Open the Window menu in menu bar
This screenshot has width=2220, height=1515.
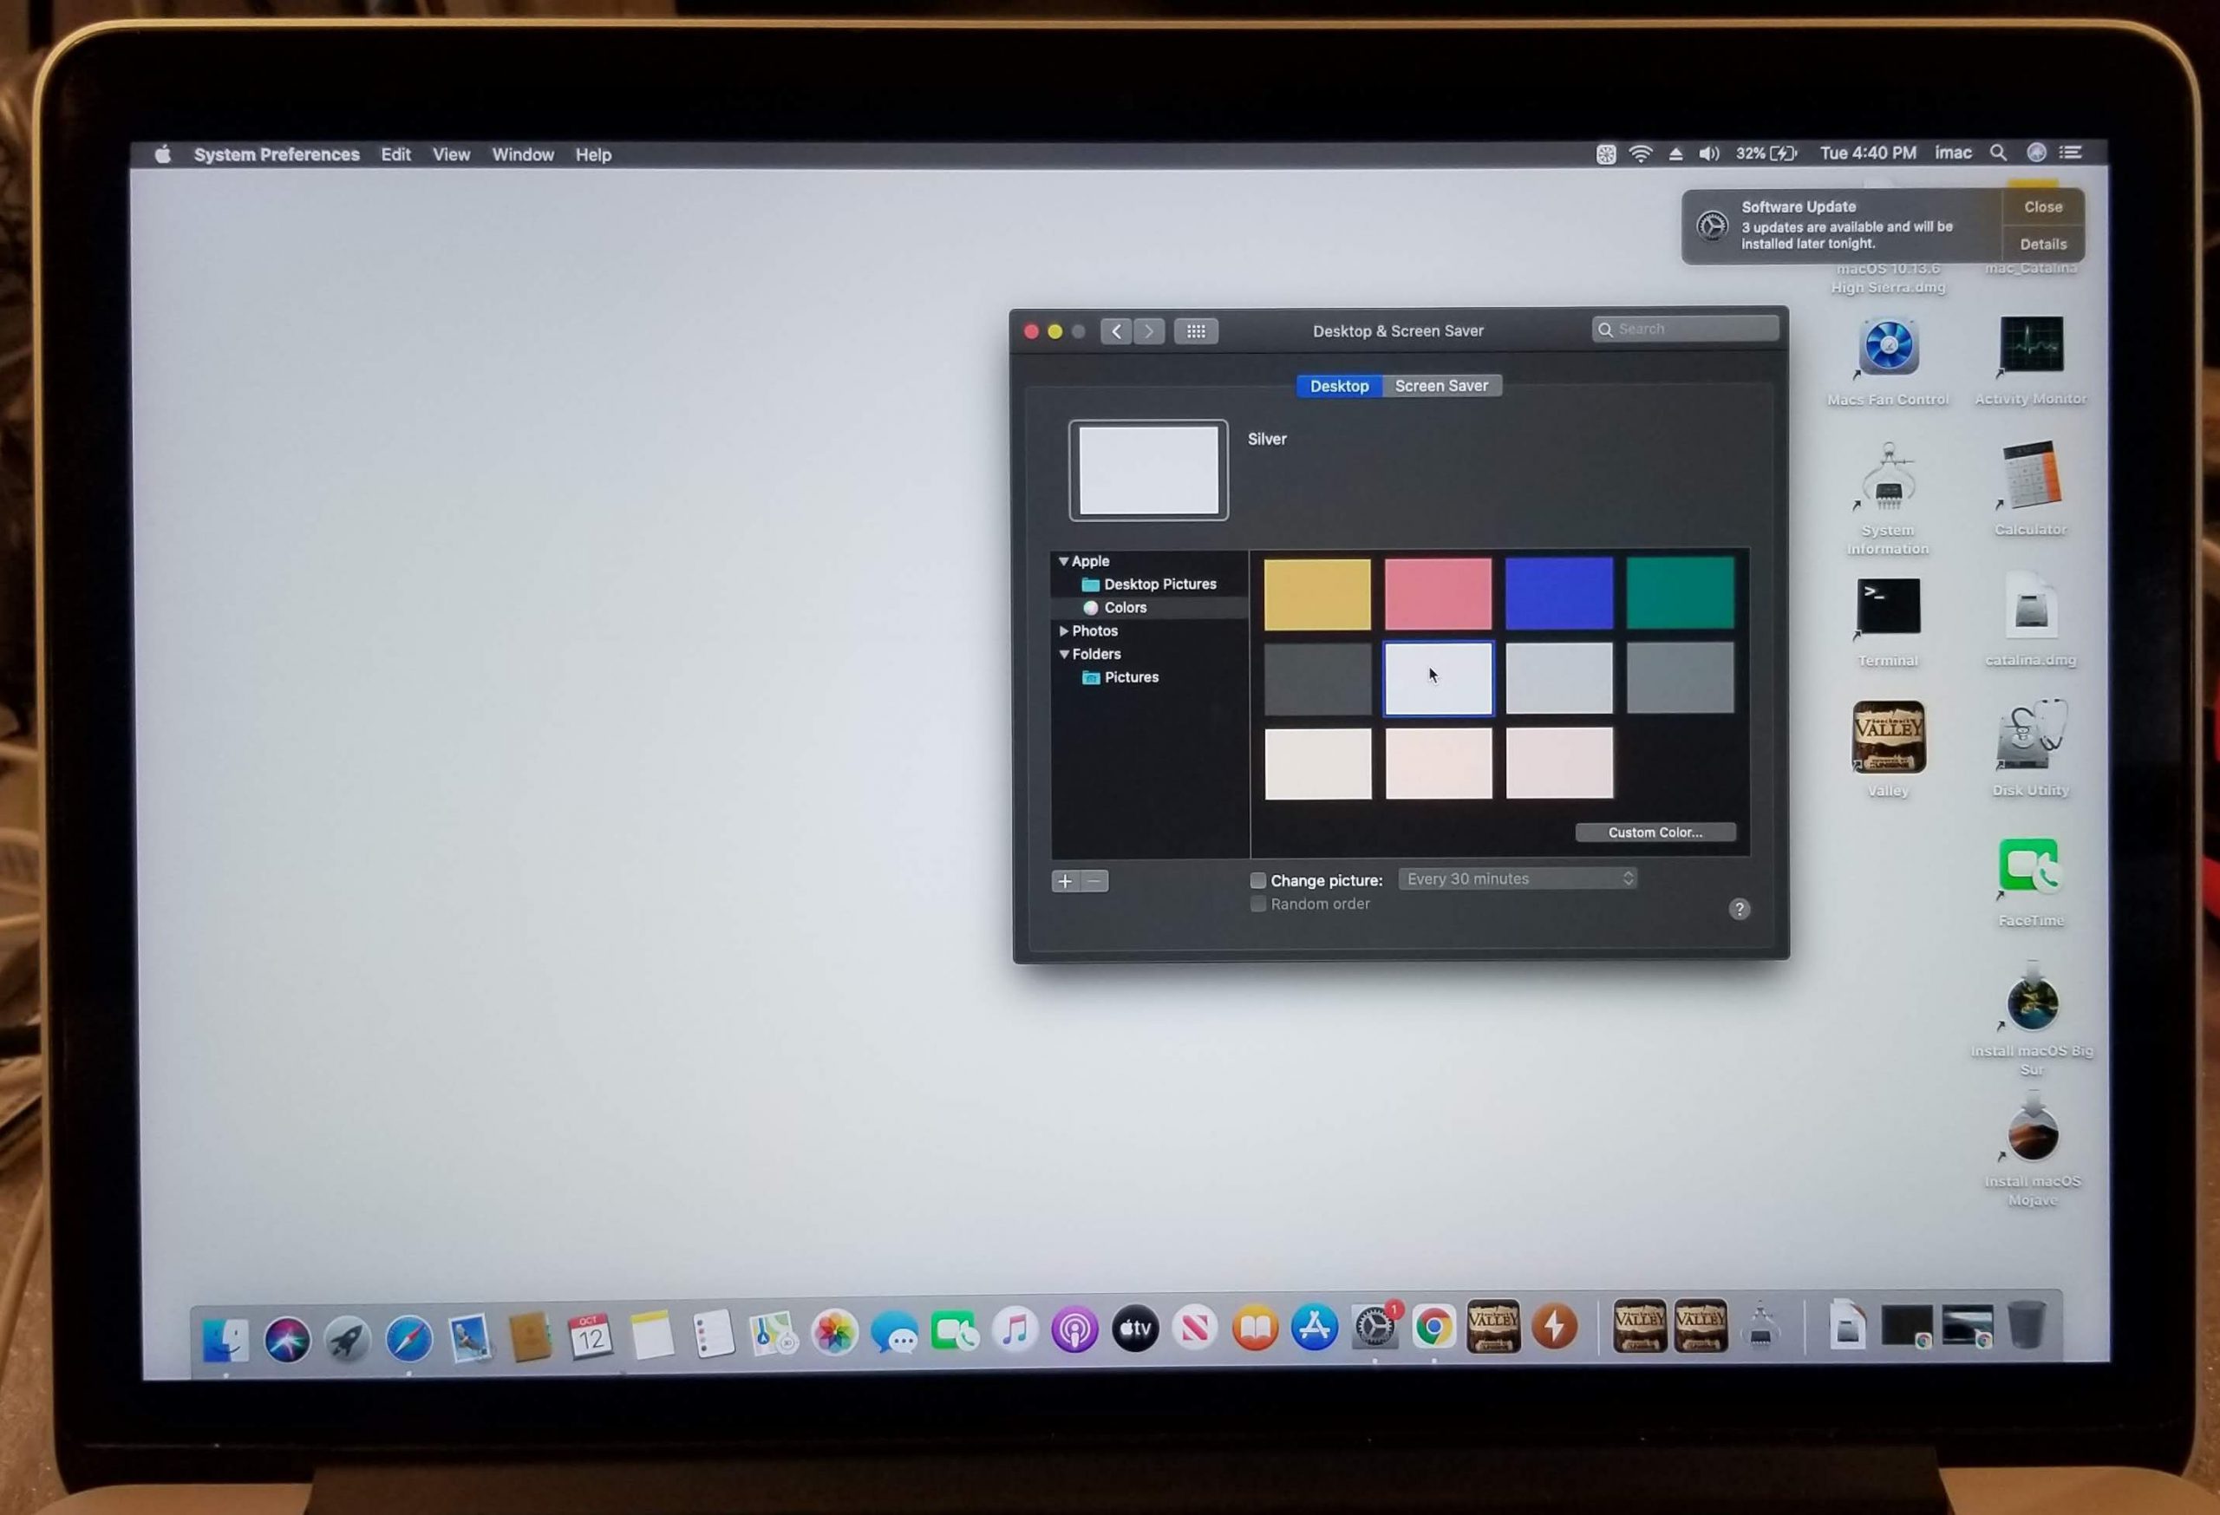coord(523,154)
